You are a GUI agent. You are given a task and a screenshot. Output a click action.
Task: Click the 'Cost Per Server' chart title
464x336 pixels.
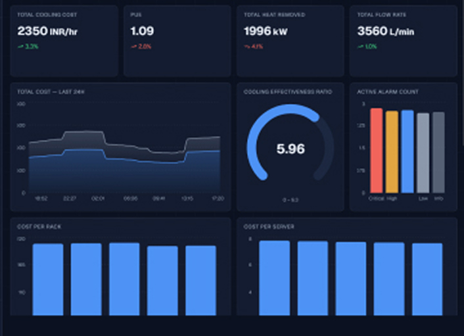point(269,227)
